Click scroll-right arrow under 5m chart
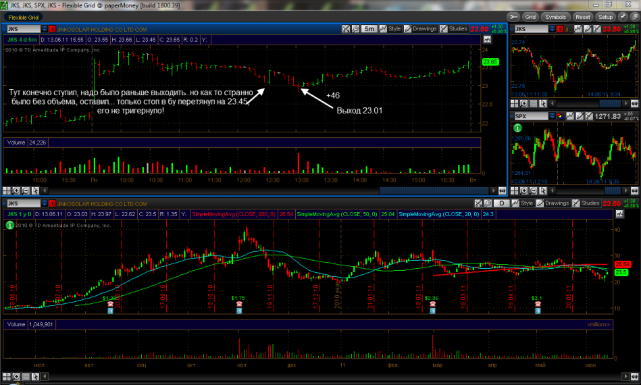This screenshot has width=641, height=385. pyautogui.click(x=494, y=190)
